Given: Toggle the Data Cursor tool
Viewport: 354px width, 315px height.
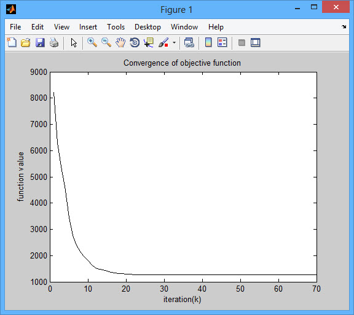Looking at the screenshot, I should tap(149, 42).
